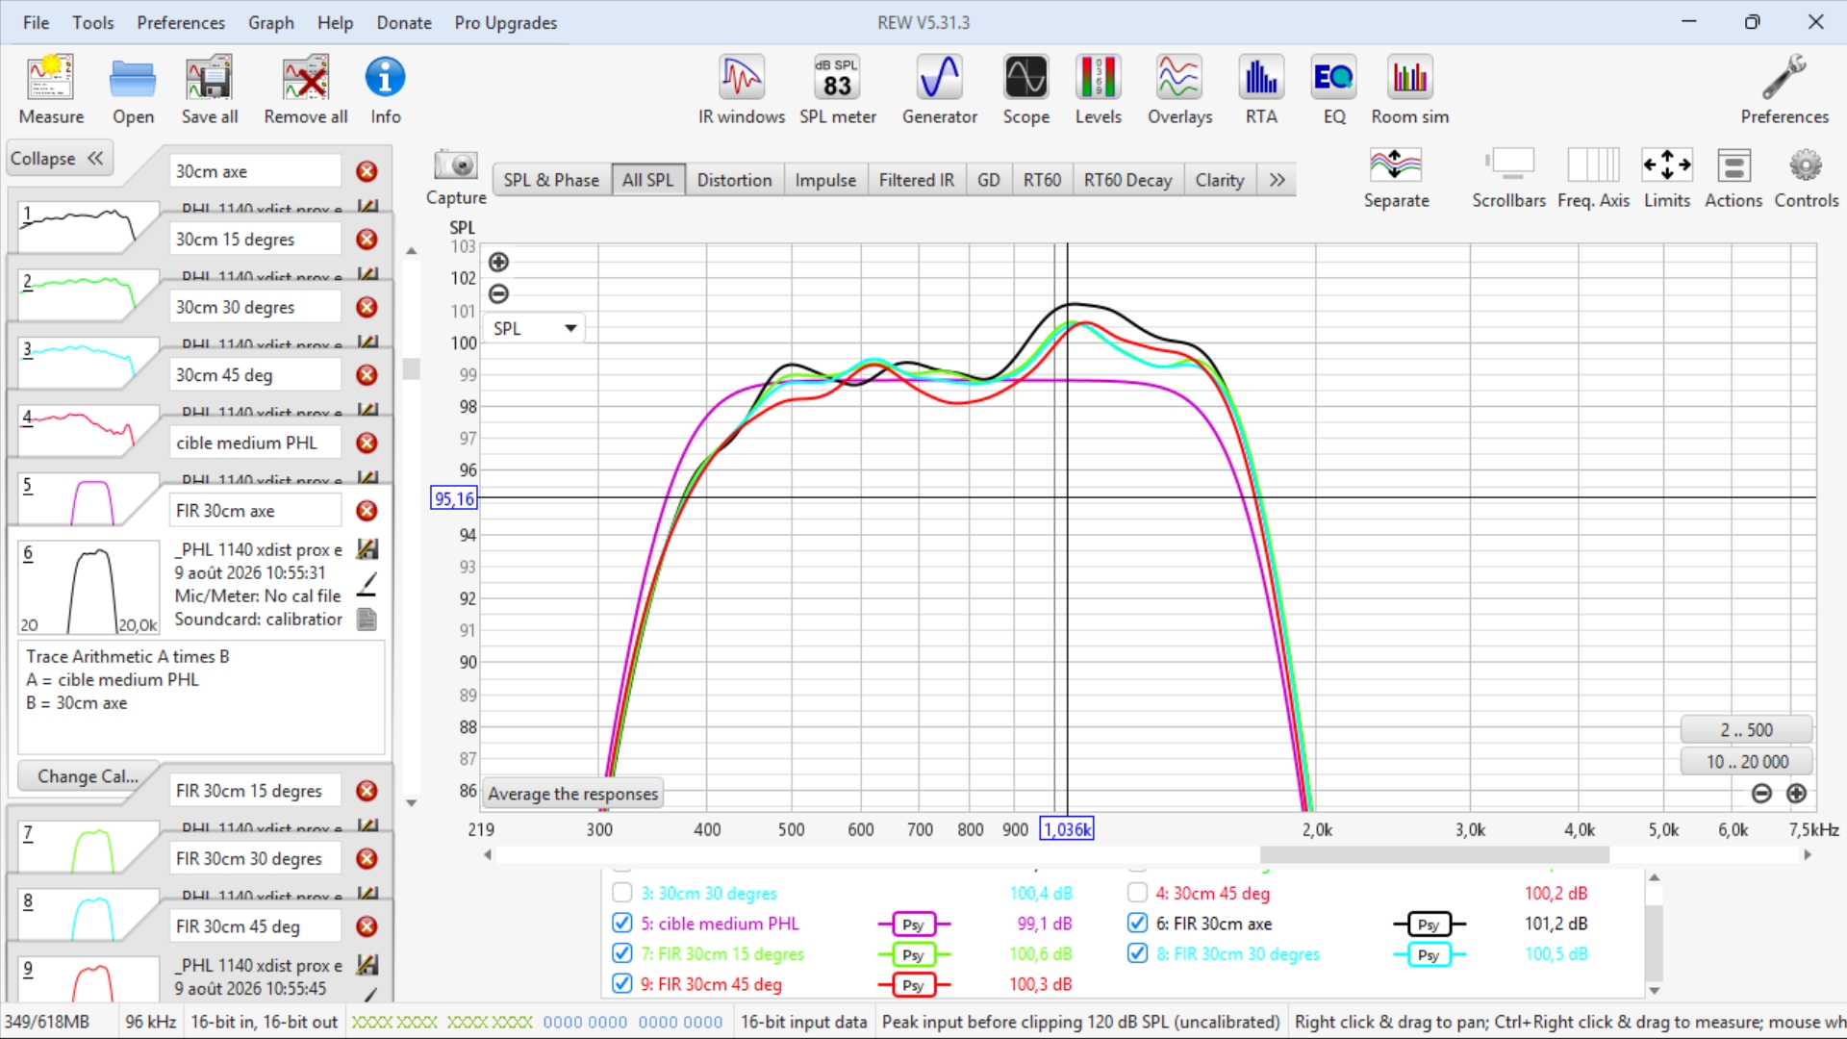This screenshot has width=1847, height=1039.
Task: Open the RTA analyzer
Action: (1261, 90)
